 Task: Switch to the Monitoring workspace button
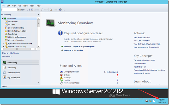(20, 63)
